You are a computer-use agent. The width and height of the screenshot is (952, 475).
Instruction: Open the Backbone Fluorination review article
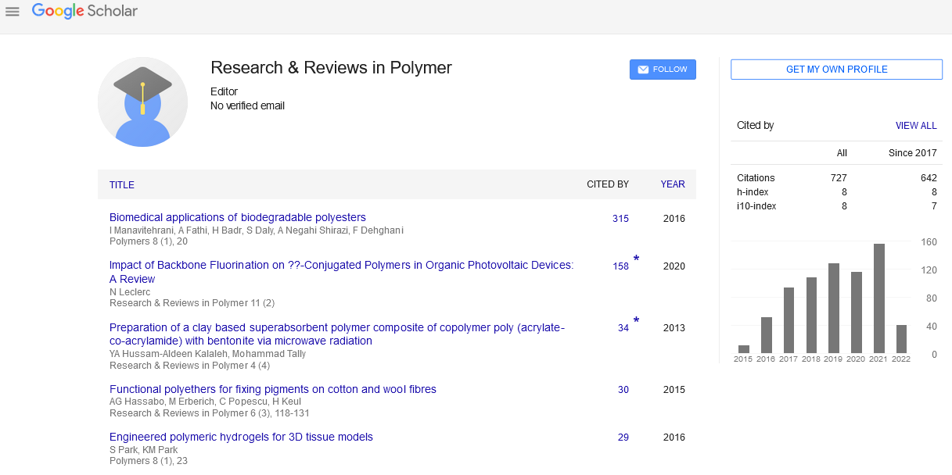[x=341, y=266]
